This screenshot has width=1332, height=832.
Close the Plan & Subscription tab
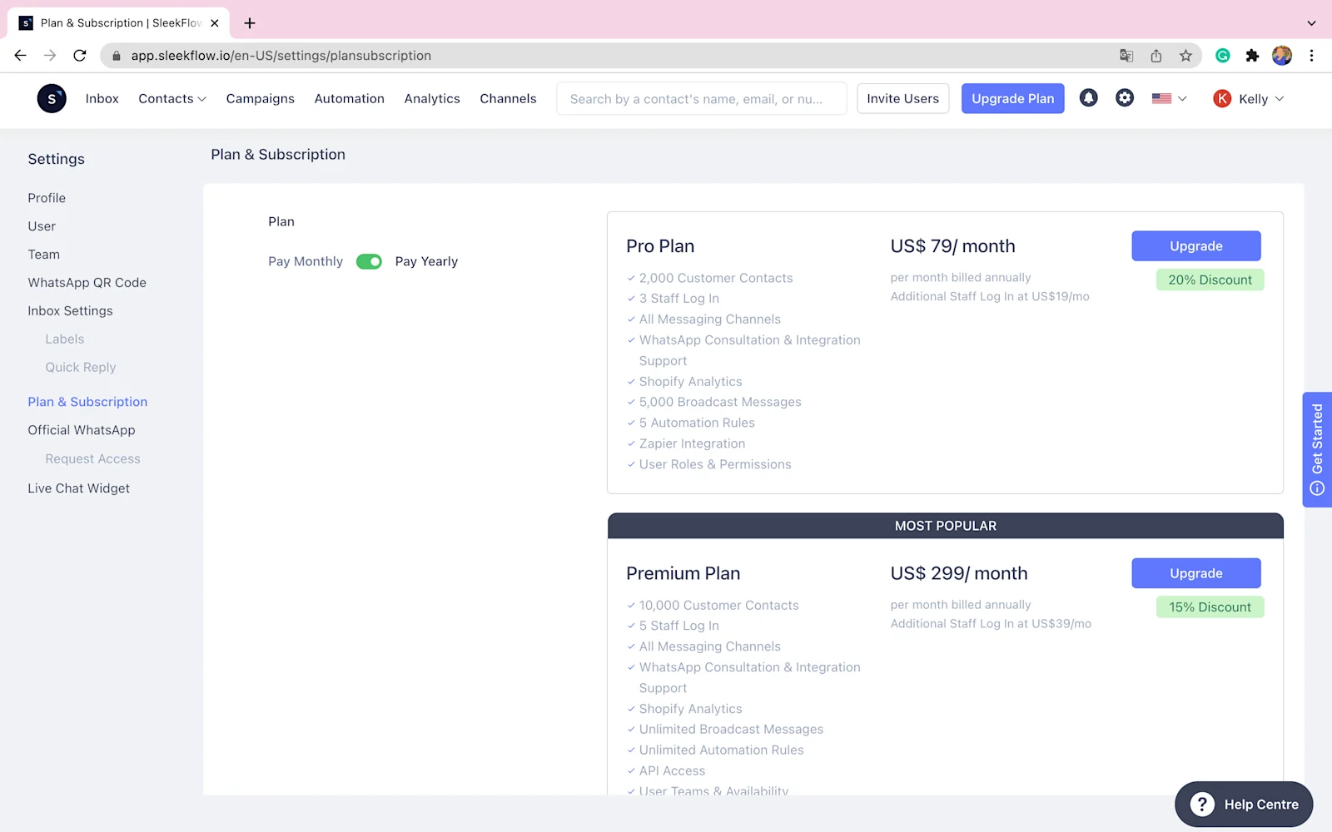click(215, 23)
